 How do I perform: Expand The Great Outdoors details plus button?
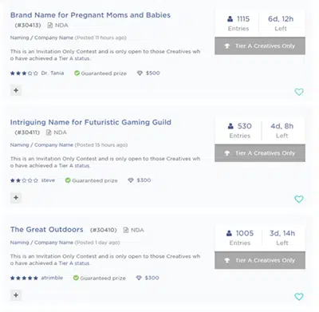click(x=16, y=295)
